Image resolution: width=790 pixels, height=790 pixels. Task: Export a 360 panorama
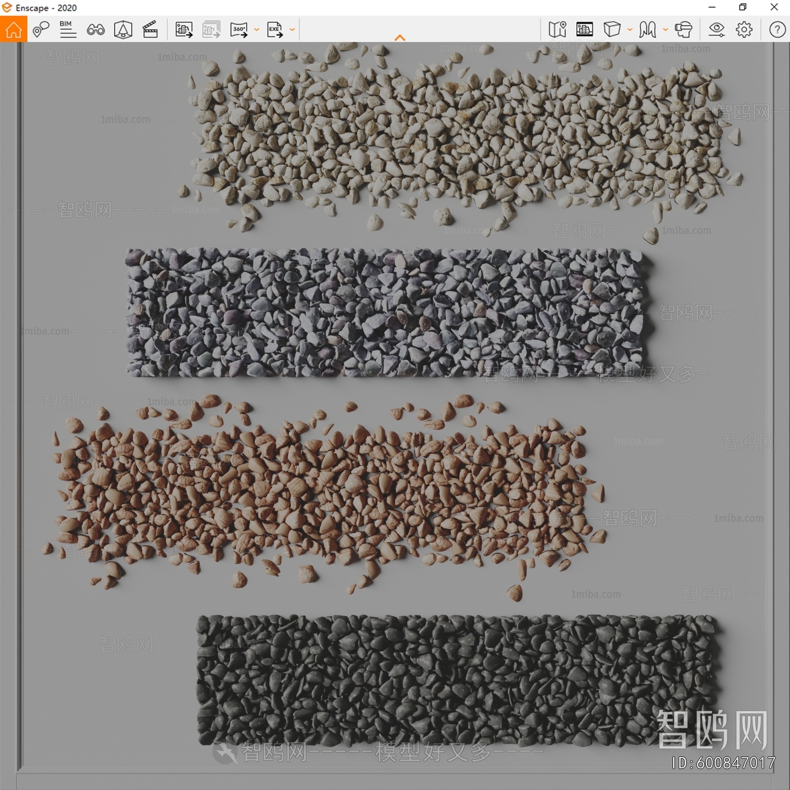(x=239, y=30)
